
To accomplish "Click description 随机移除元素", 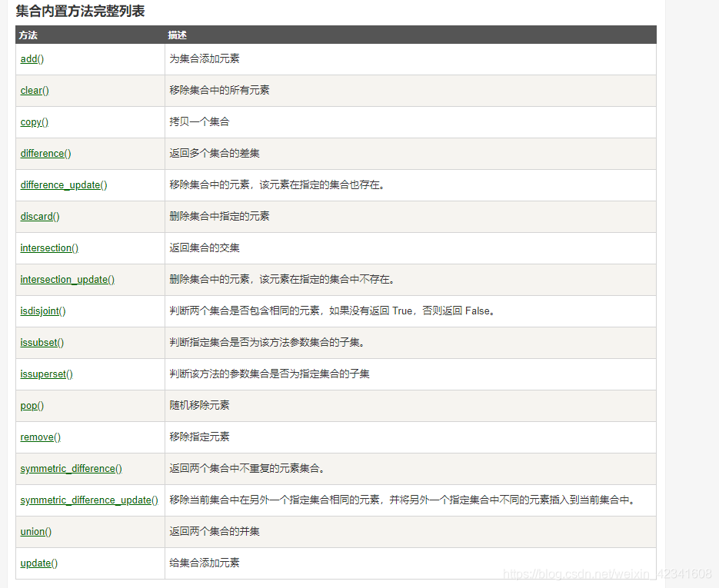I will point(199,406).
